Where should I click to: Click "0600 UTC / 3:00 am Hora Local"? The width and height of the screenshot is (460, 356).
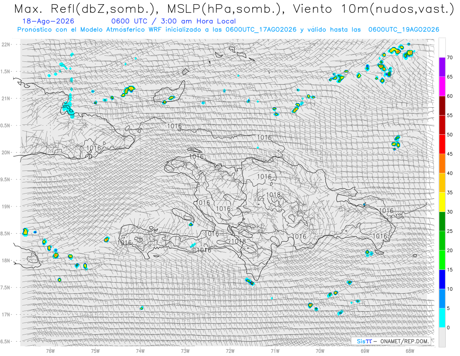(173, 22)
